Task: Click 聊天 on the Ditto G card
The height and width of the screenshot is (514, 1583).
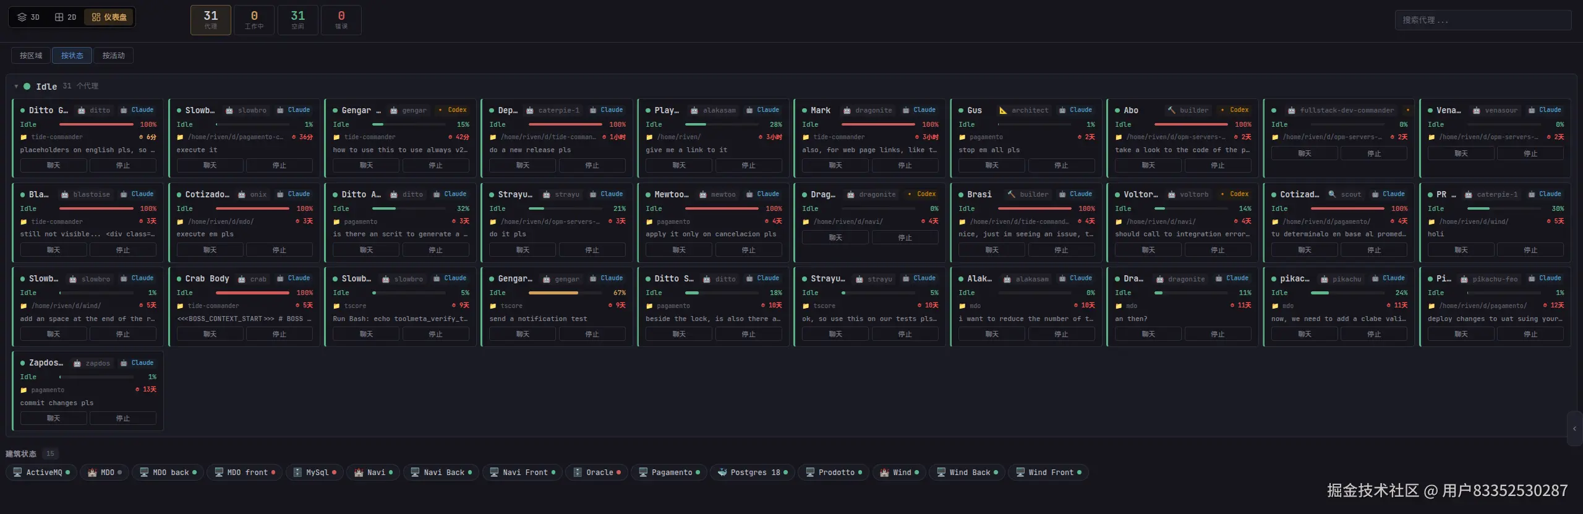Action: (x=53, y=166)
